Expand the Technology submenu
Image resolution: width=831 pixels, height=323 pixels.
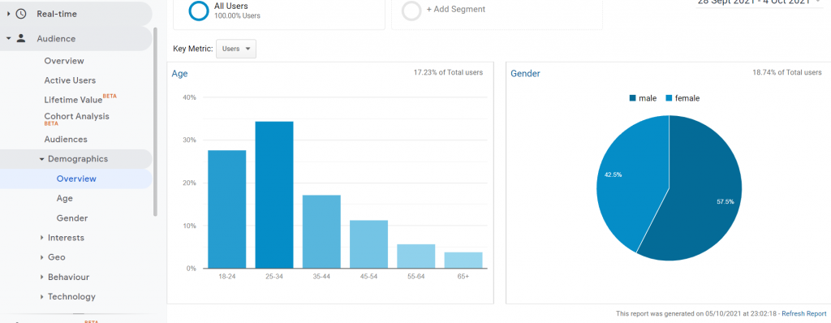(x=42, y=296)
